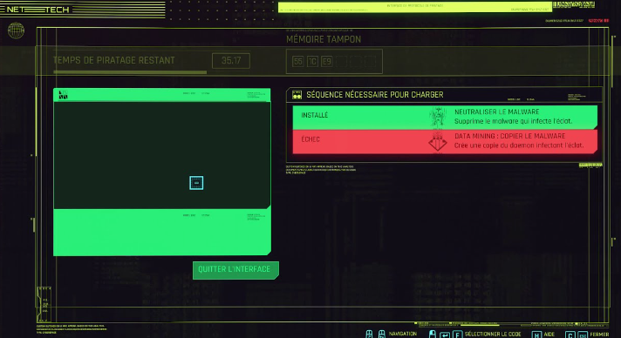The image size is (621, 338).
Task: Click the second mouse navigation hint icon
Action: coord(381,334)
